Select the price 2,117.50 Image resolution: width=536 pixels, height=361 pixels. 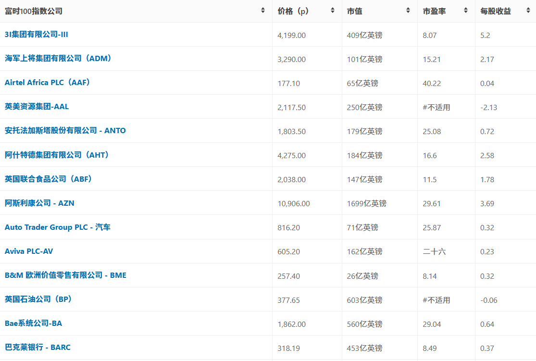(x=292, y=107)
